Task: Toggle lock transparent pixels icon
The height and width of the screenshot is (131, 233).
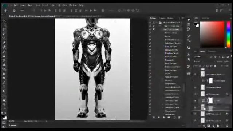Action: [200, 66]
